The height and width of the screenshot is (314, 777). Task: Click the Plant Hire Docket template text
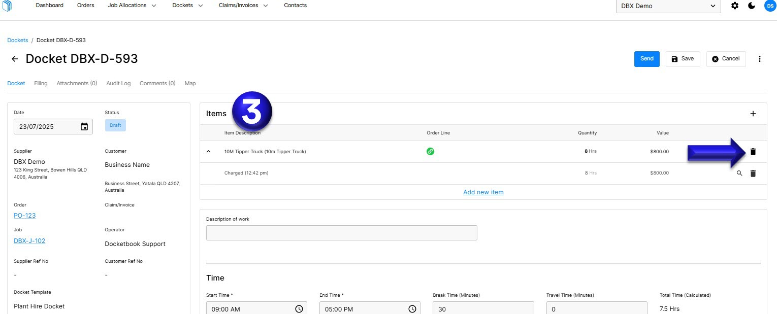point(39,306)
